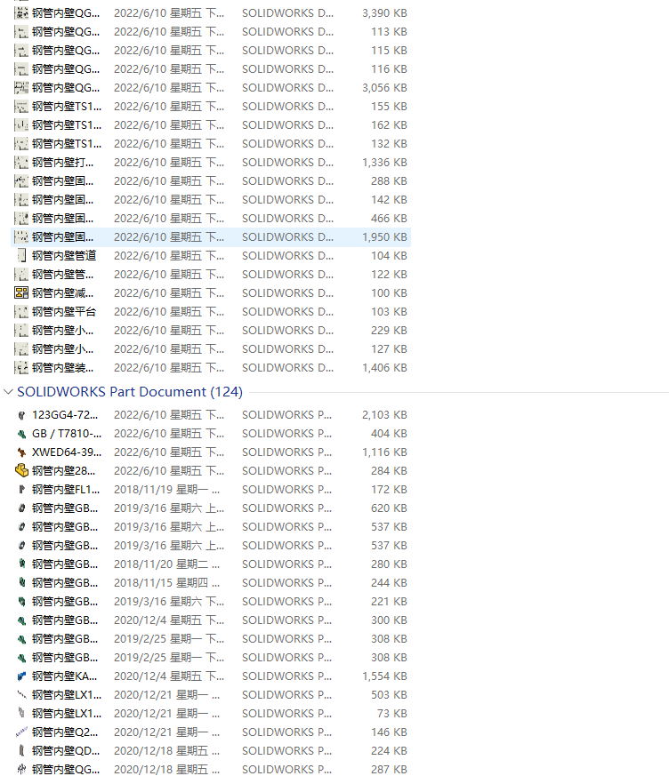Click the type cell of the 404 KB row
This screenshot has height=776, width=669.
[286, 434]
